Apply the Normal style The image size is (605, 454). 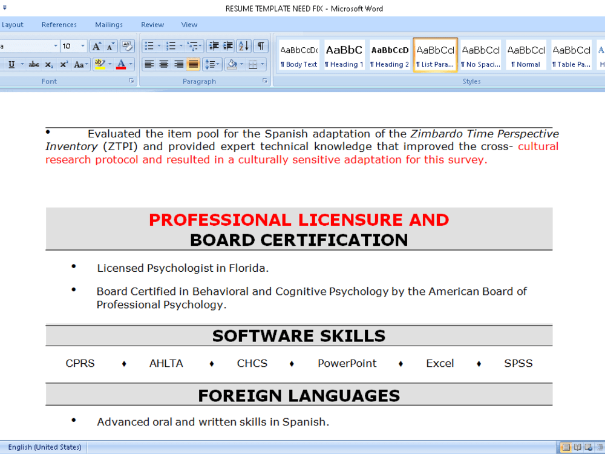[526, 55]
